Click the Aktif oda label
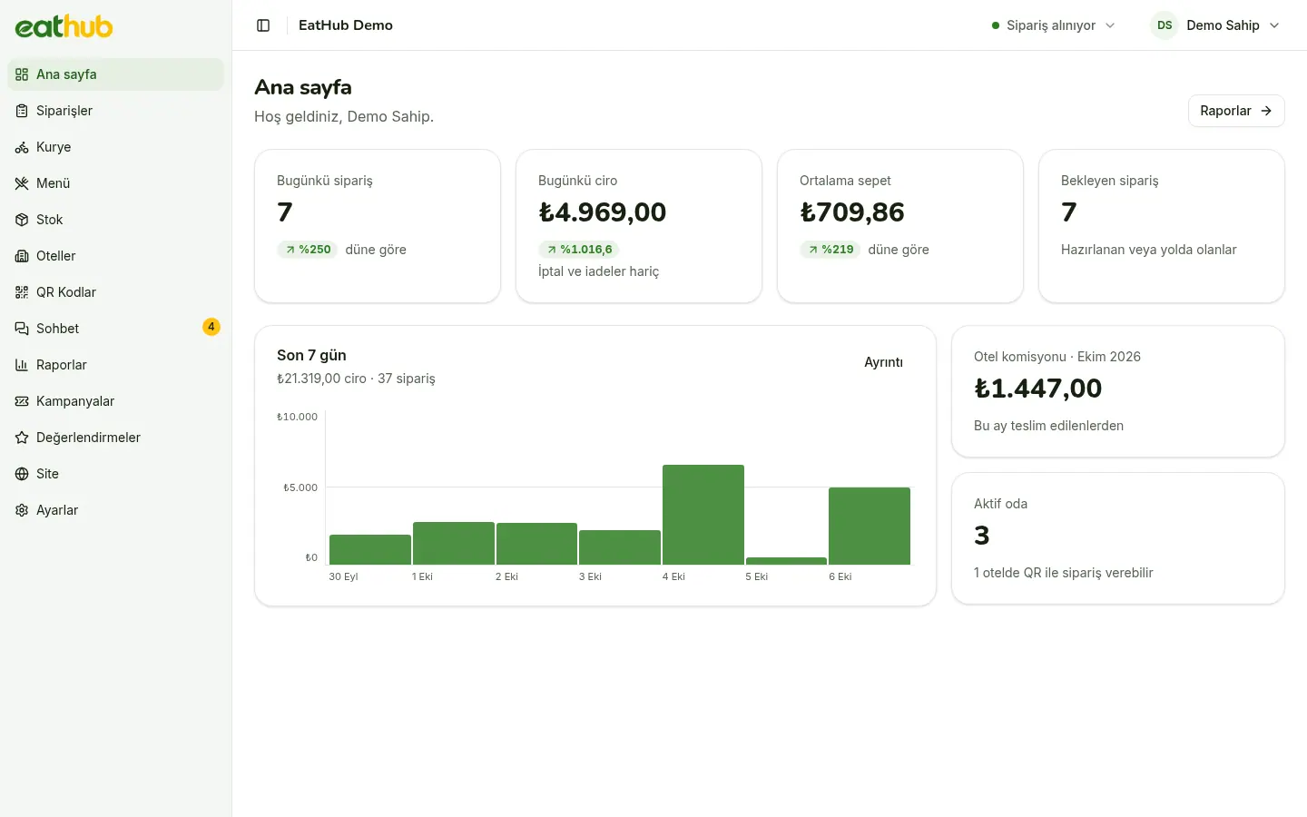 point(1001,504)
